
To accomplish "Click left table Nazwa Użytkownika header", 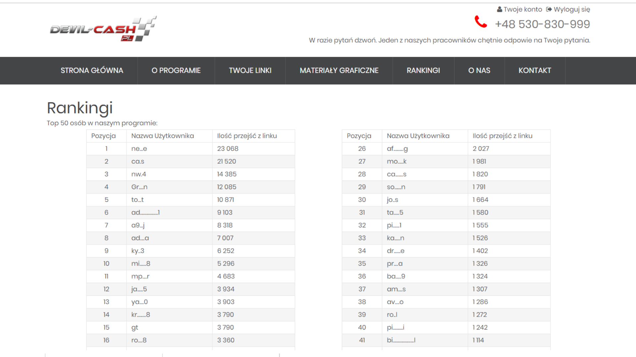I will (162, 136).
